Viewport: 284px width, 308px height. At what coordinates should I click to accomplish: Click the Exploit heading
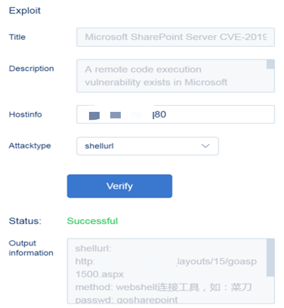(x=25, y=11)
